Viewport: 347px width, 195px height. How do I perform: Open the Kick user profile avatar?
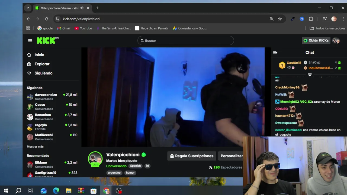[x=336, y=41]
